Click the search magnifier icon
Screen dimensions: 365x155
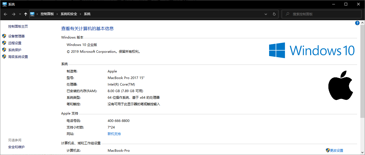(x=287, y=14)
